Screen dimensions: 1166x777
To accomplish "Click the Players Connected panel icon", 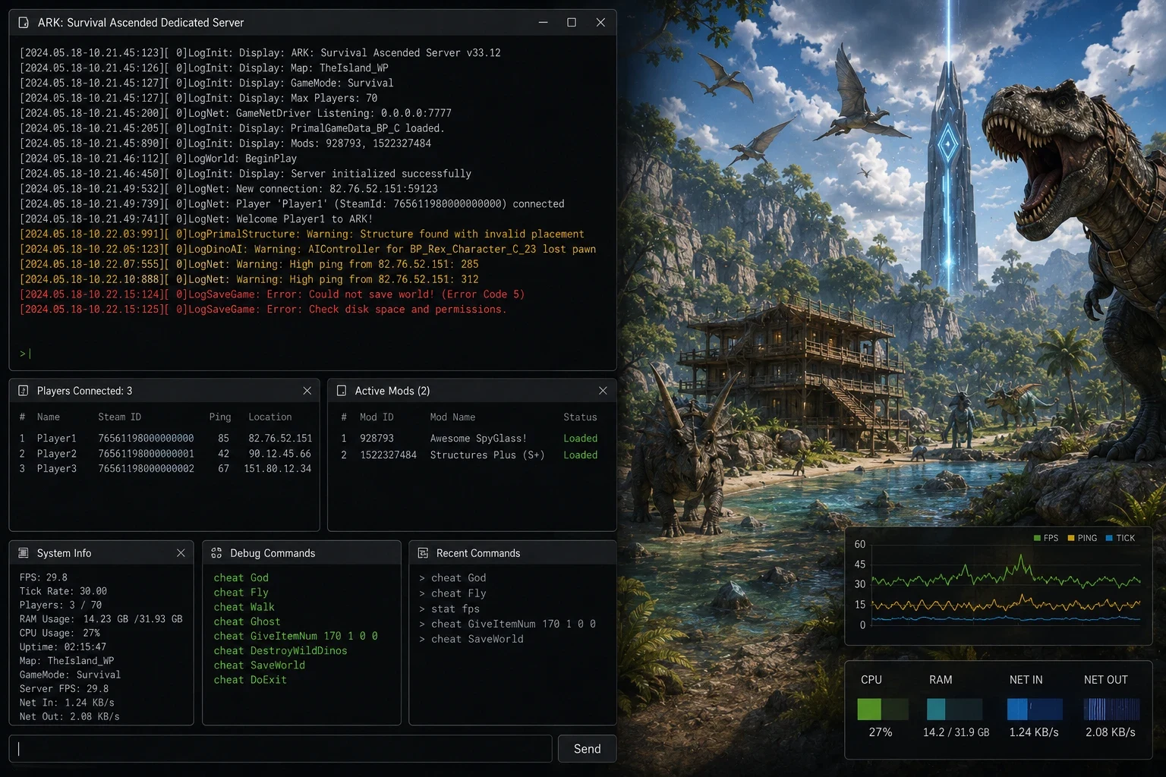I will [23, 391].
